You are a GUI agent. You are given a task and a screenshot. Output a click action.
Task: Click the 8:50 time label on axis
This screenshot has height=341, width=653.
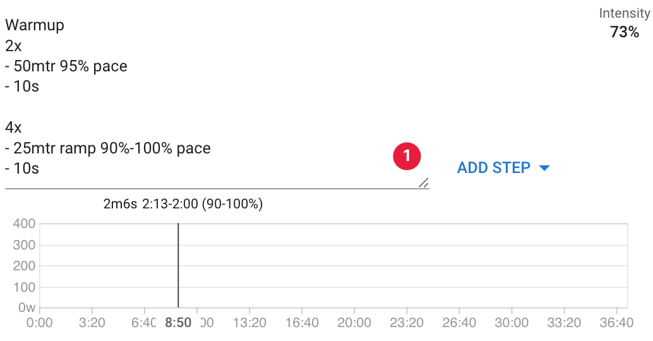[178, 323]
